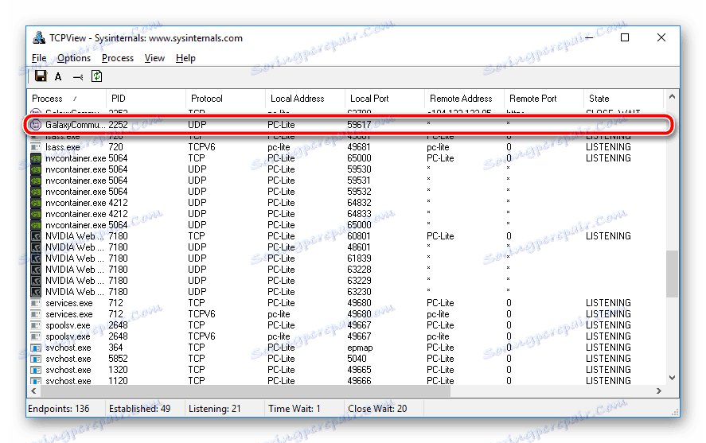Click the vertical scrollbar thumb
The width and height of the screenshot is (706, 443).
point(672,274)
